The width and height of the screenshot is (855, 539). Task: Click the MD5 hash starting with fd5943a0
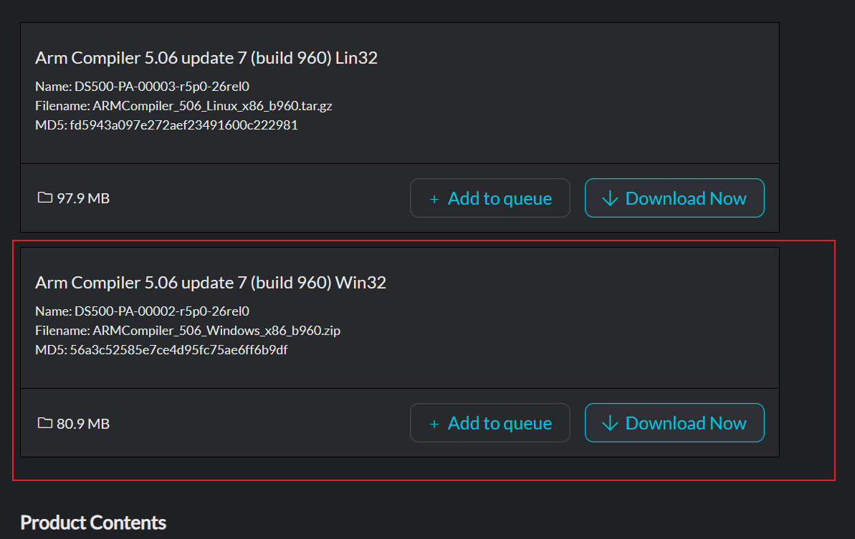pyautogui.click(x=183, y=125)
